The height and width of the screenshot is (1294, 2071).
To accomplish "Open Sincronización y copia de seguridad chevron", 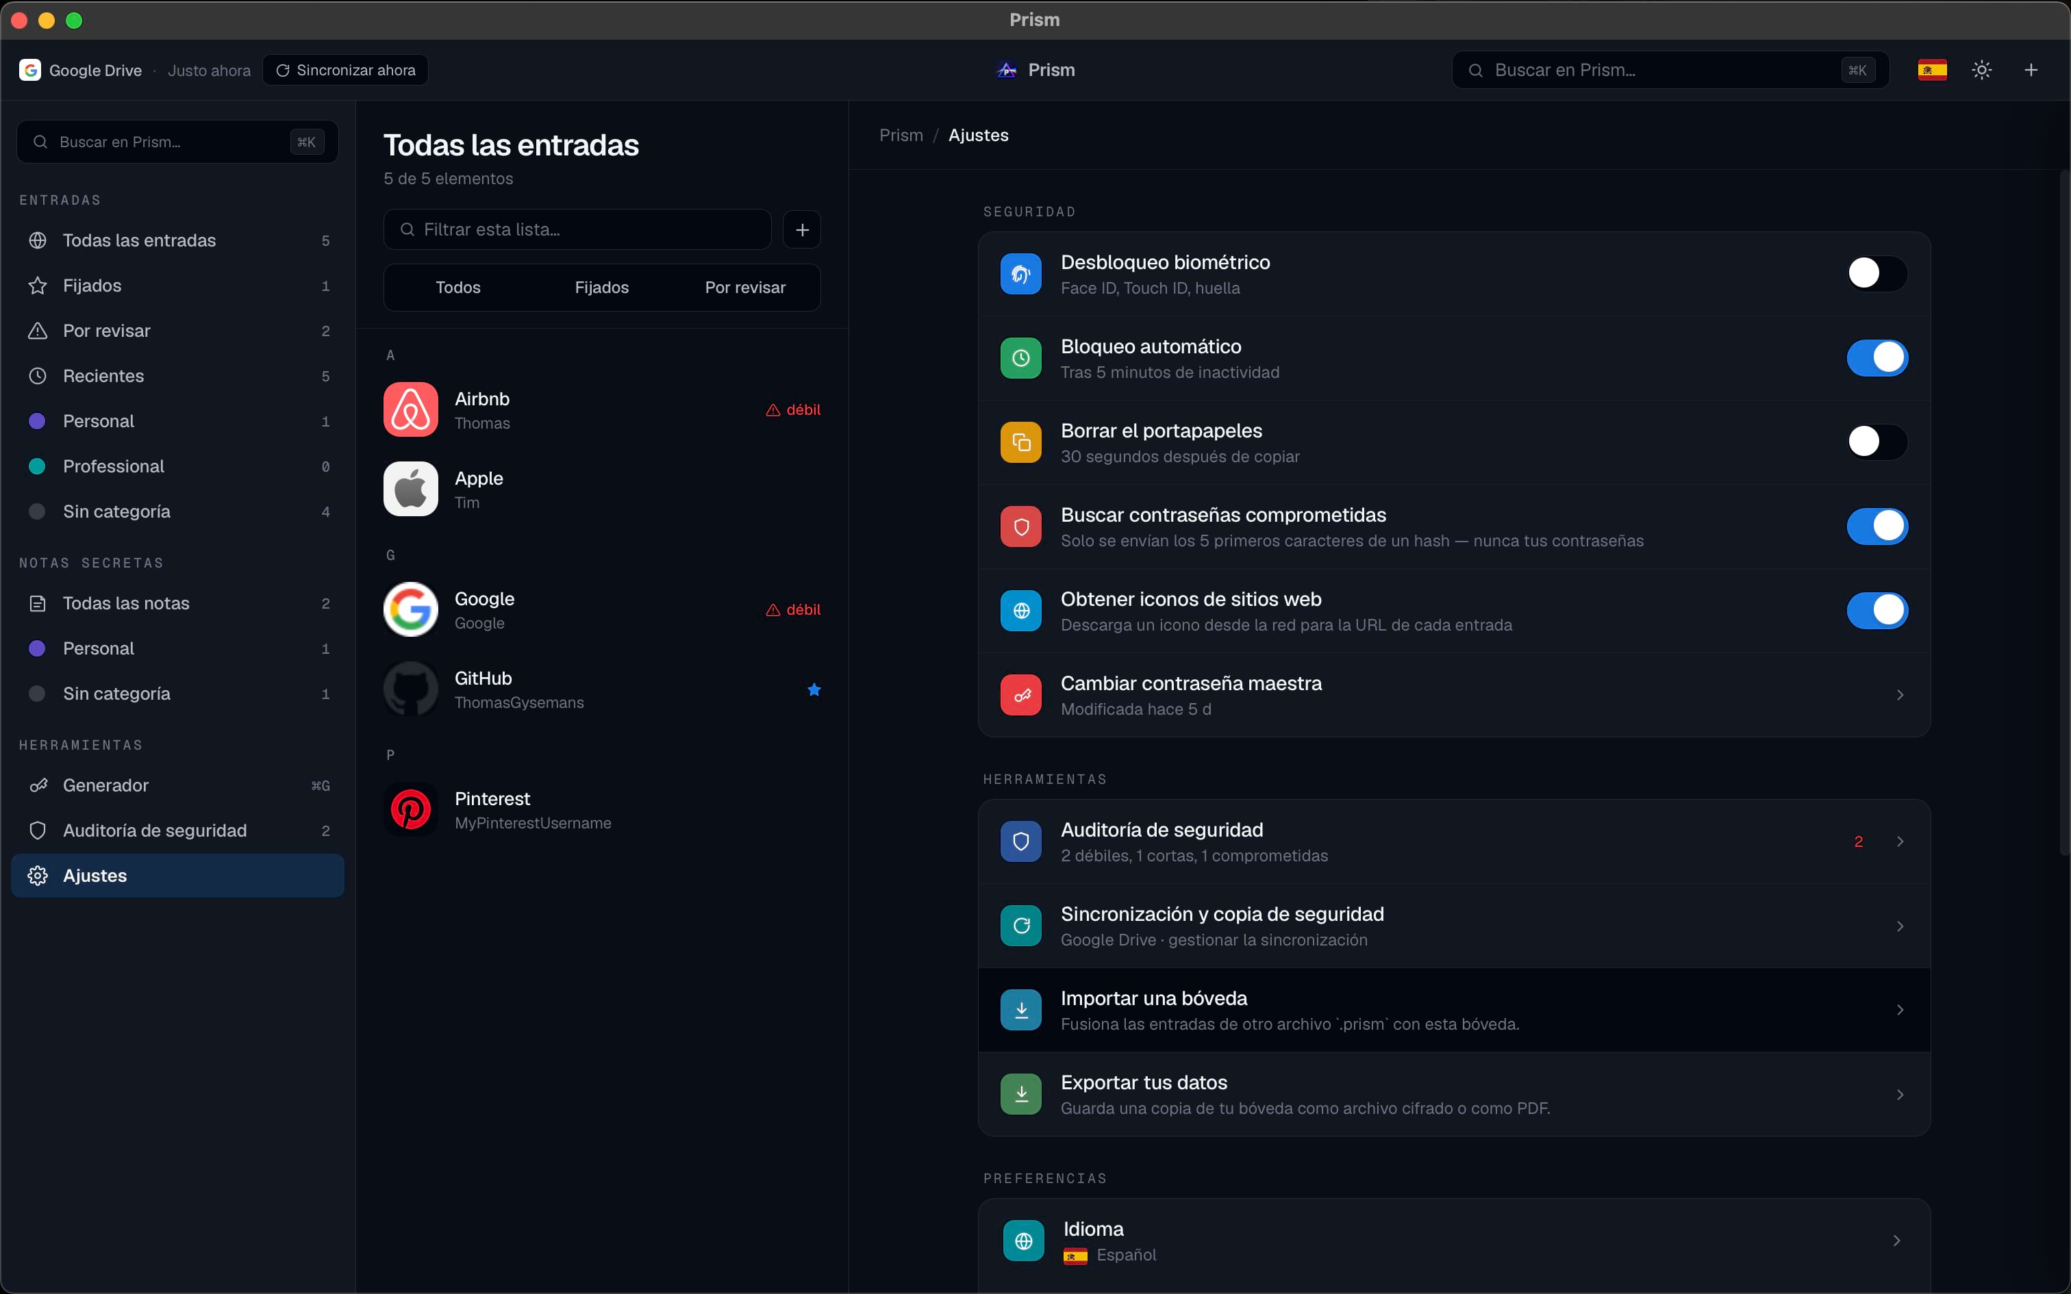I will [x=1900, y=927].
